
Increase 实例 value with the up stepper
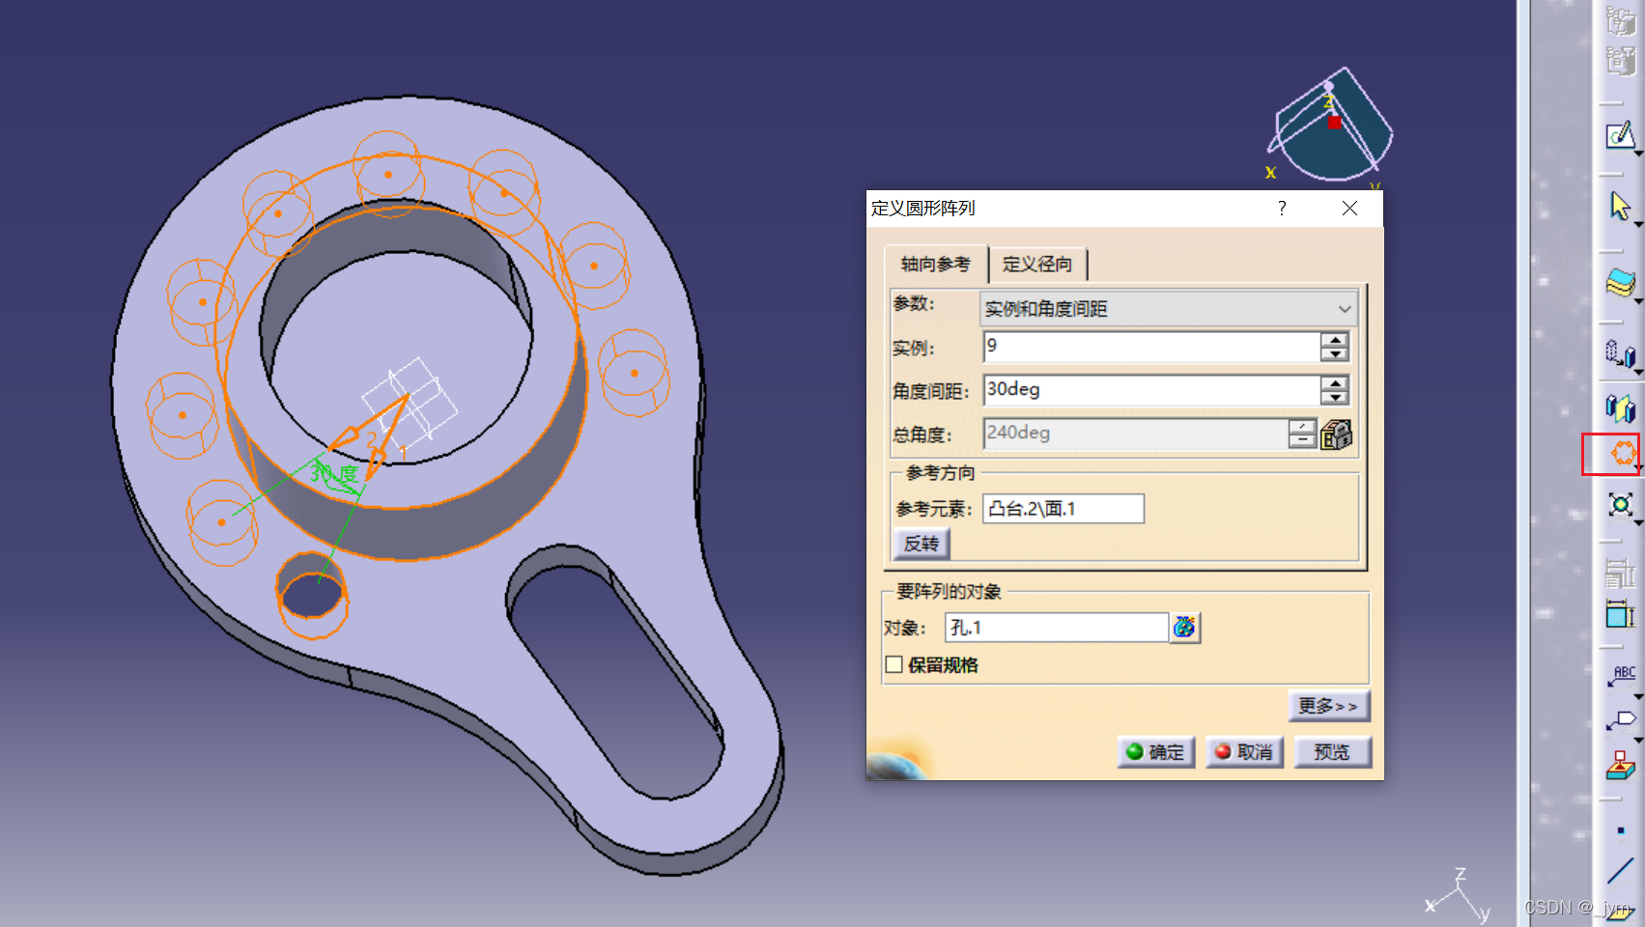pos(1334,340)
